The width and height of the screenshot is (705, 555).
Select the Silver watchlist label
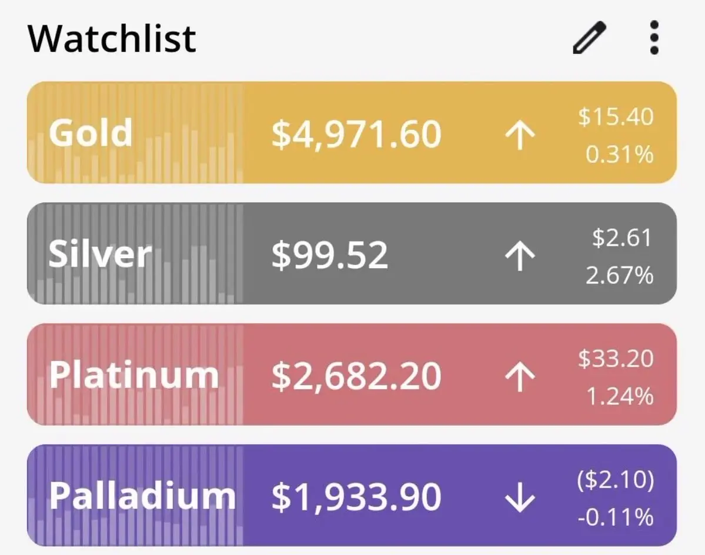(x=99, y=254)
